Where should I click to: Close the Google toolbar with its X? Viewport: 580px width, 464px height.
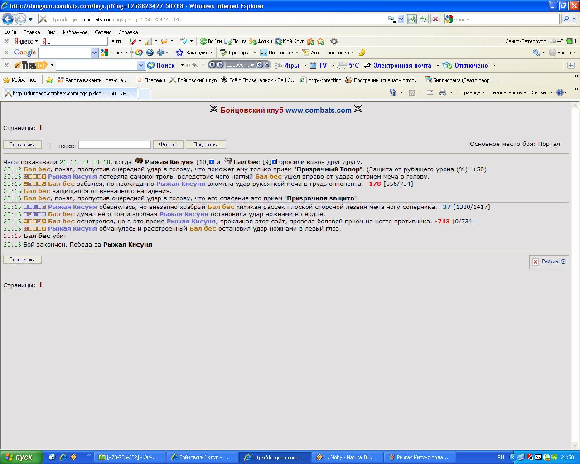click(x=6, y=53)
